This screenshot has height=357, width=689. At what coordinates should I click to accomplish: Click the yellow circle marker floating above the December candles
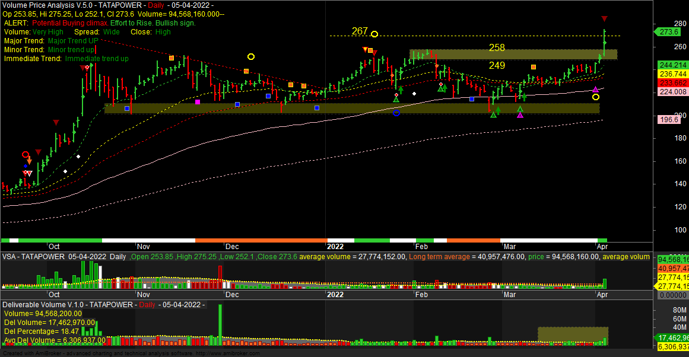(x=251, y=57)
